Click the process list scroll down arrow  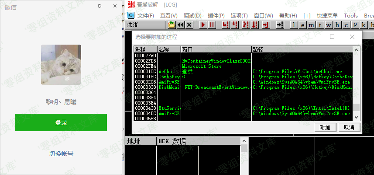tap(357, 118)
